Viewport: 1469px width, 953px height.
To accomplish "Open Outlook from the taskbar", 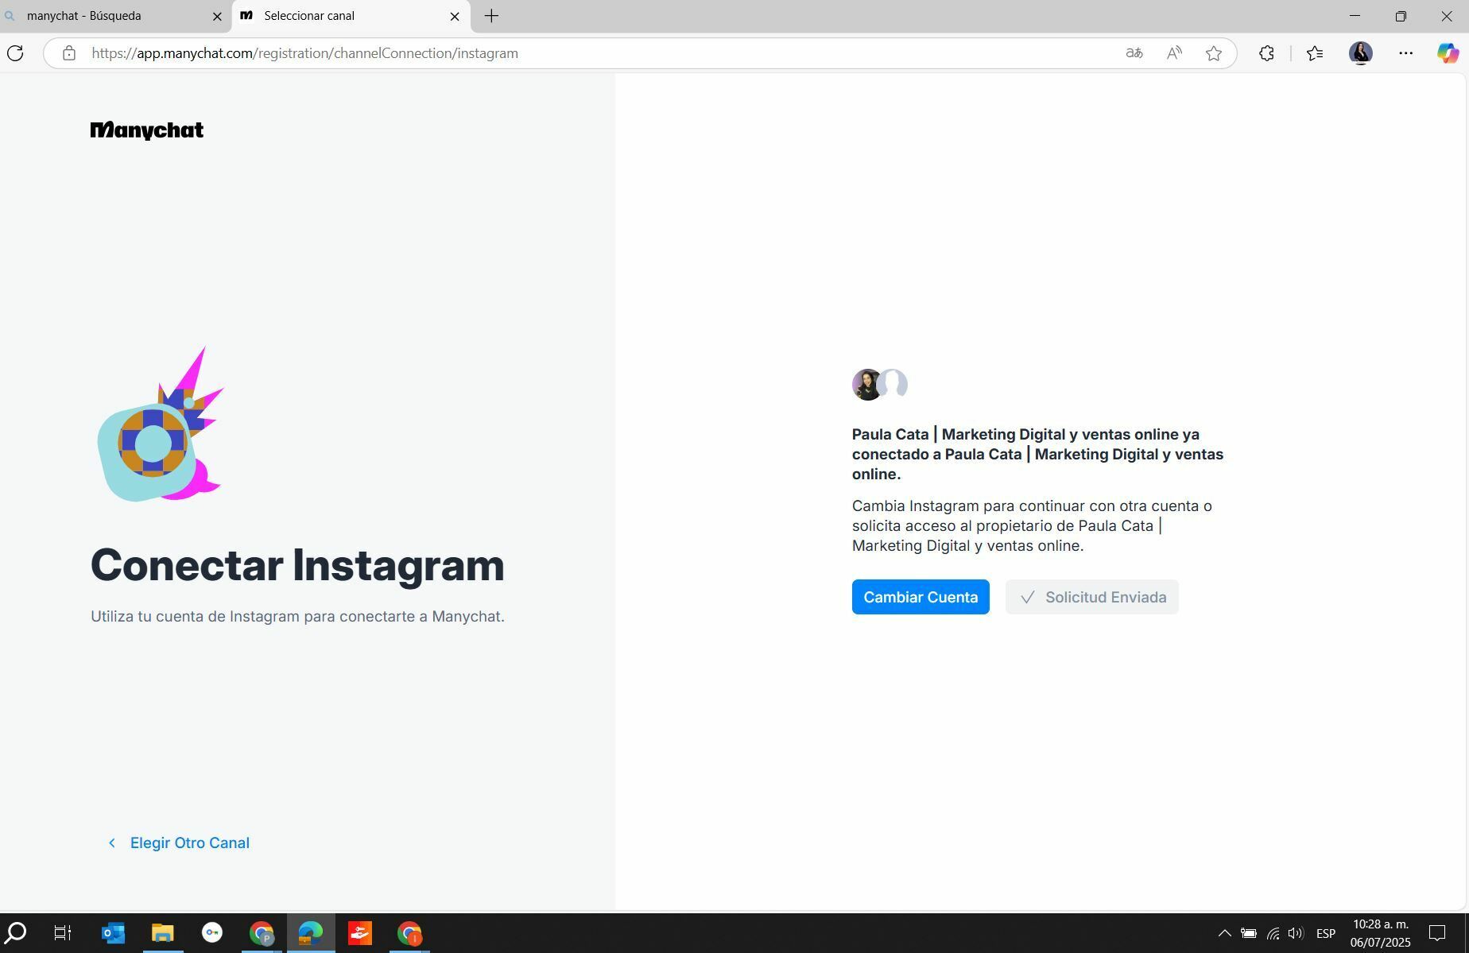I will [113, 932].
